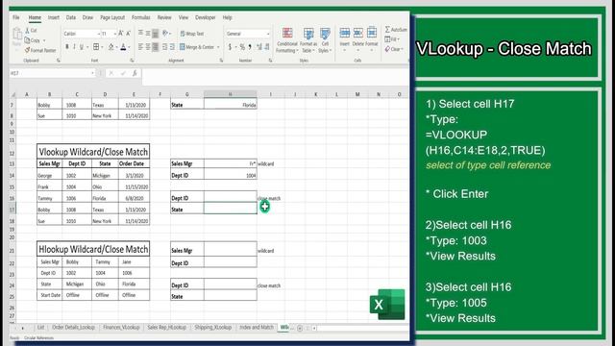Toggle Align Left
615x346 pixels.
pos(141,47)
